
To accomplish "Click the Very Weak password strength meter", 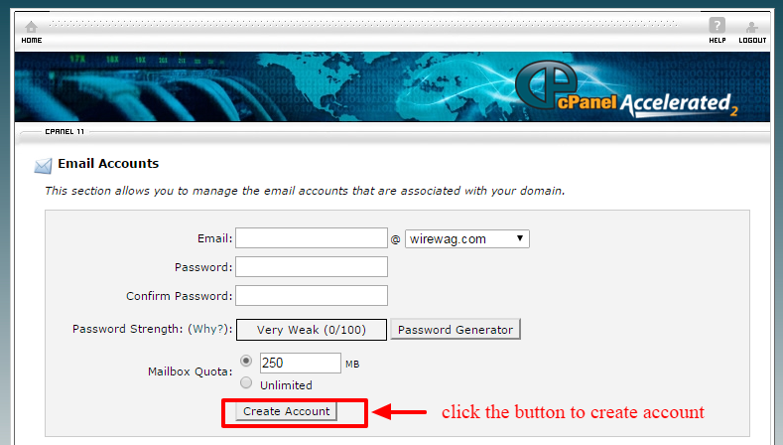I will click(312, 330).
